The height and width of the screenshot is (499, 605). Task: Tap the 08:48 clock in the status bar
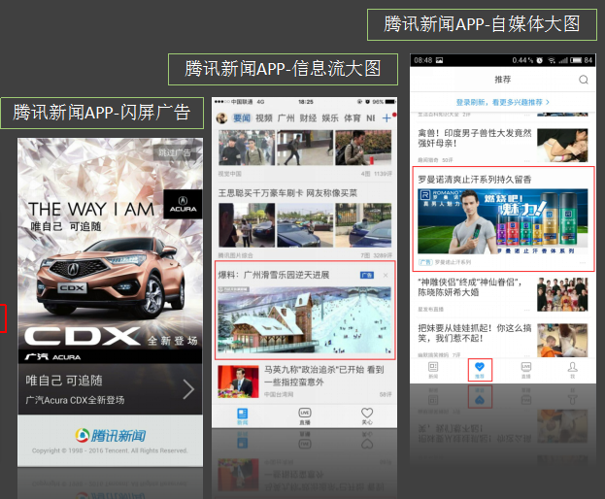pyautogui.click(x=423, y=60)
